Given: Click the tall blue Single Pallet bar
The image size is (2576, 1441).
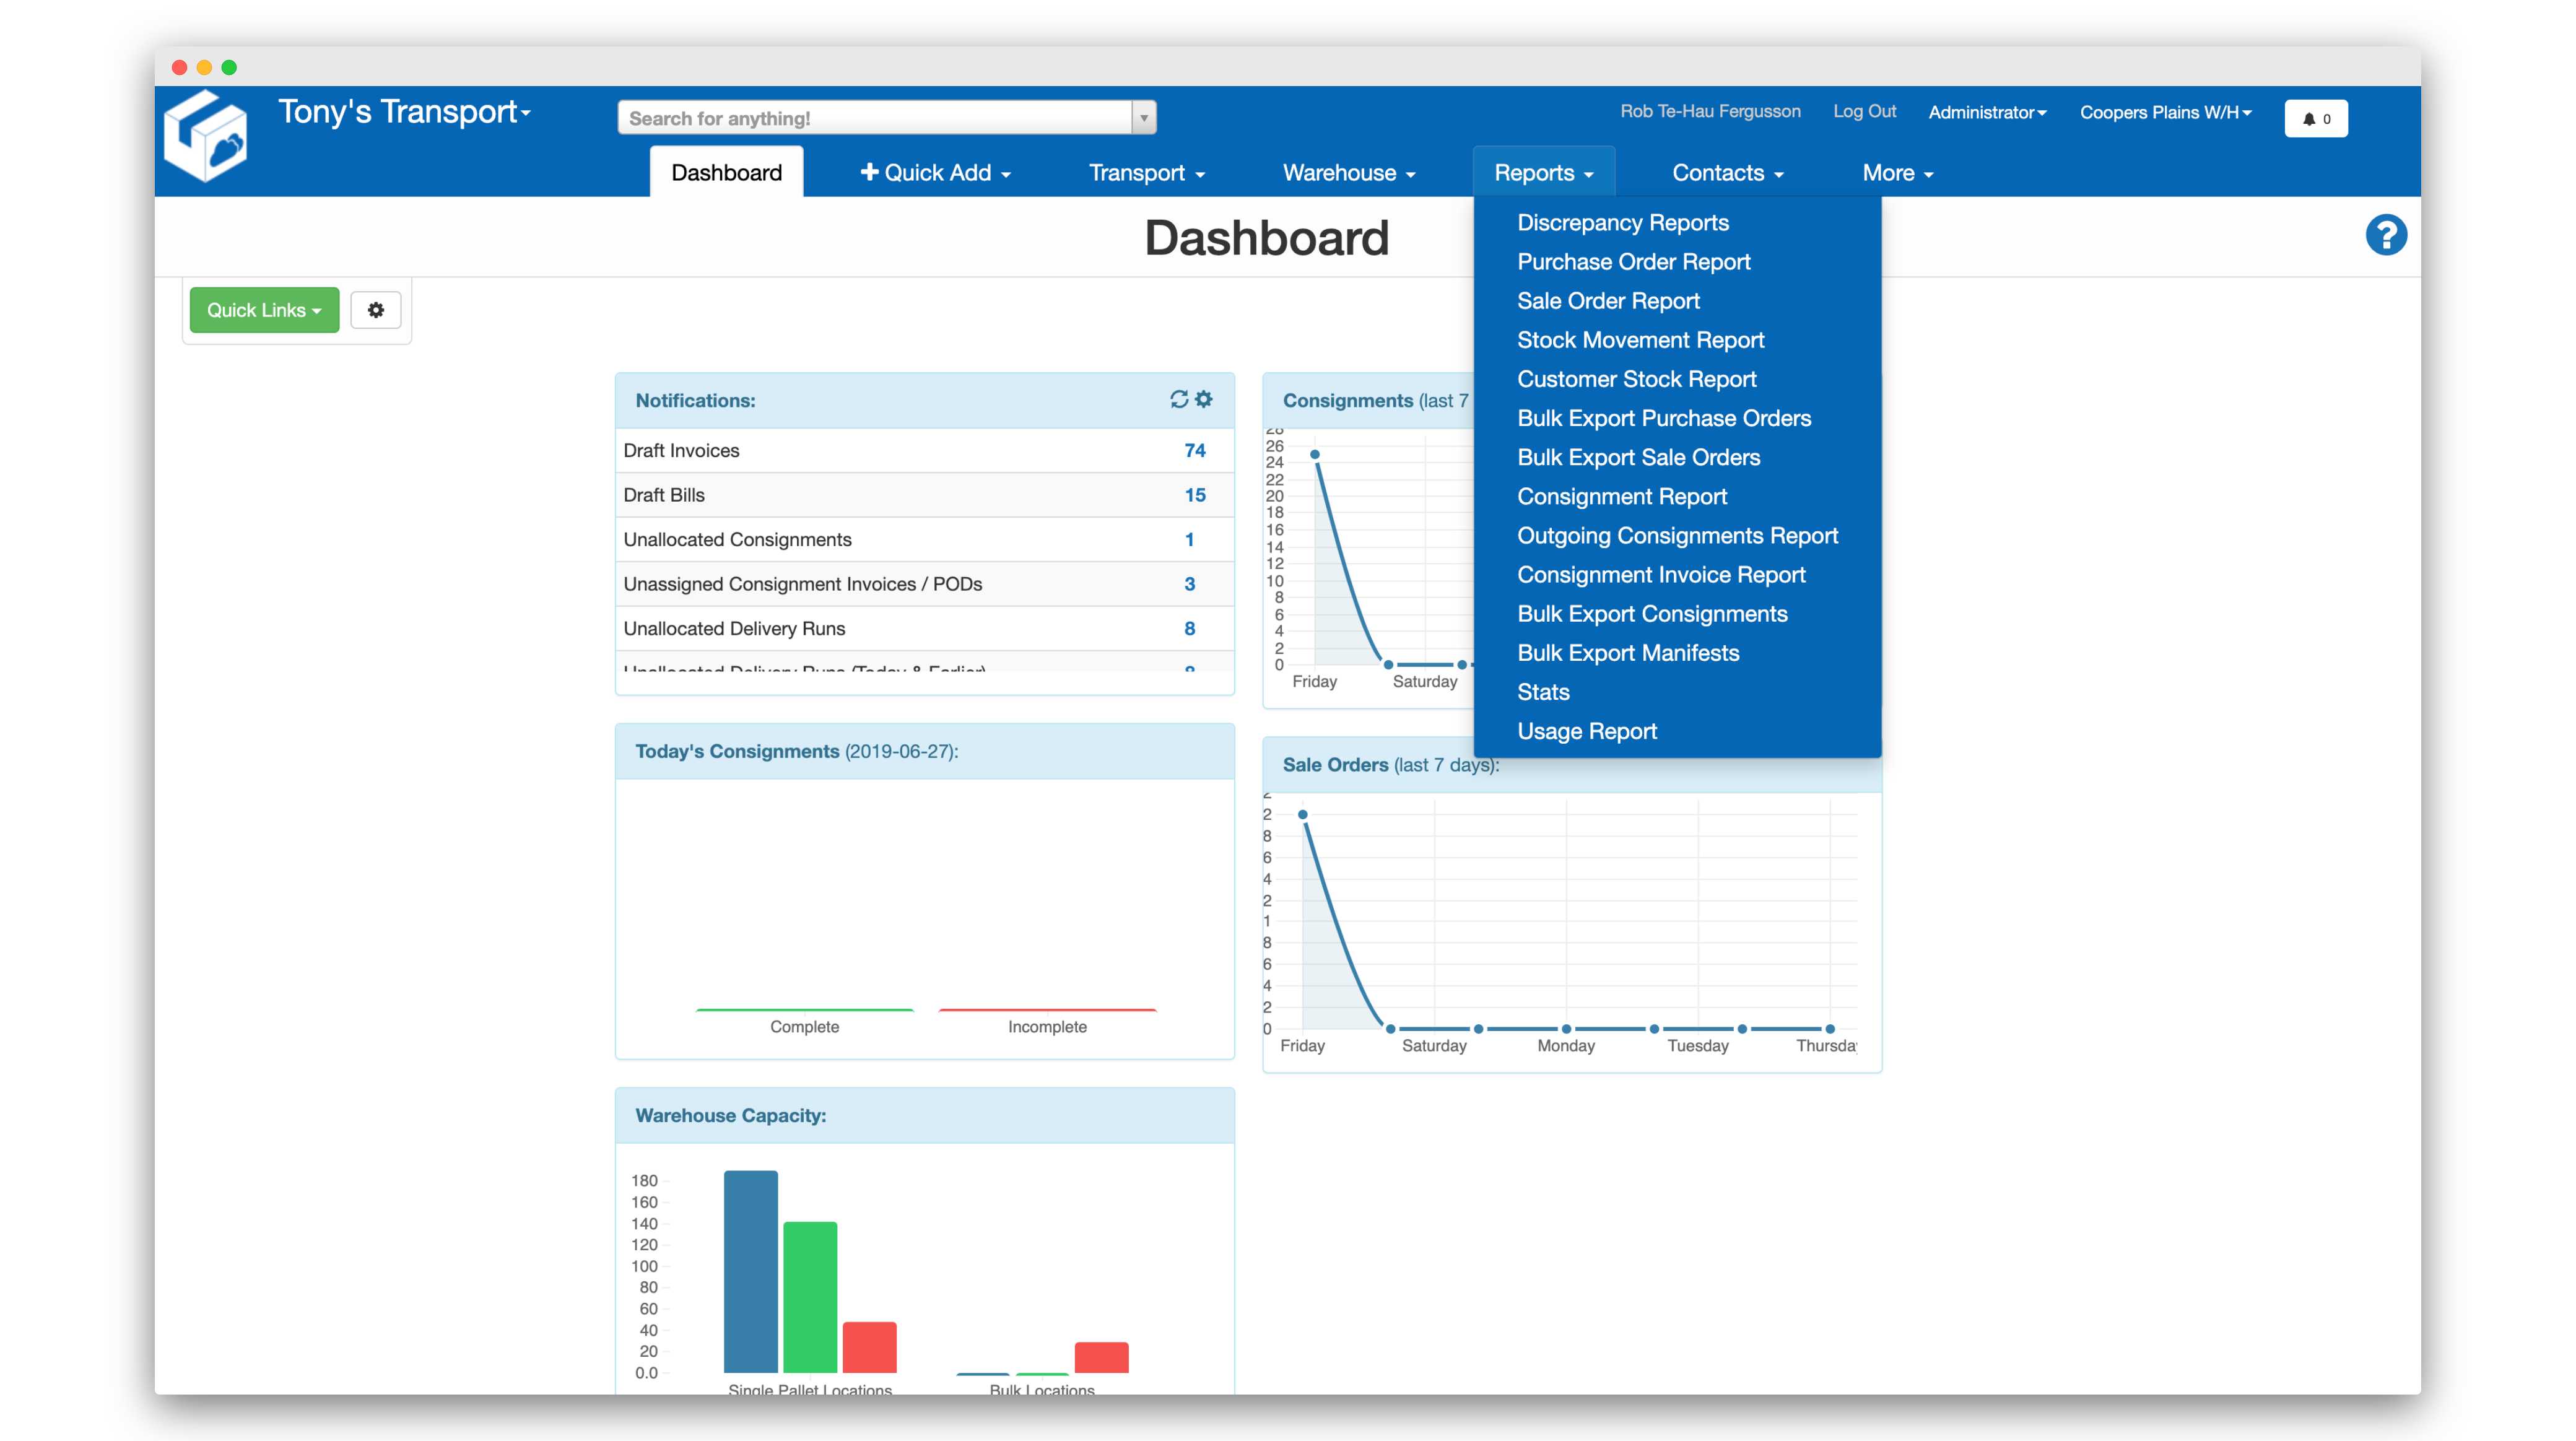Looking at the screenshot, I should tap(750, 1270).
